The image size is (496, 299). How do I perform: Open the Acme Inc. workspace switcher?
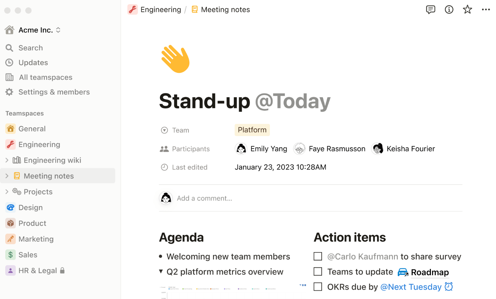pyautogui.click(x=35, y=30)
